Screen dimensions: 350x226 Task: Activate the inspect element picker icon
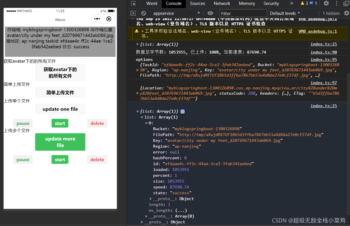[x=133, y=3]
